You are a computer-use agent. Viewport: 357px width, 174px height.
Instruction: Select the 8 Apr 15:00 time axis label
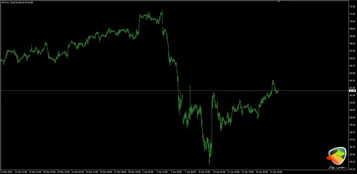(205, 172)
